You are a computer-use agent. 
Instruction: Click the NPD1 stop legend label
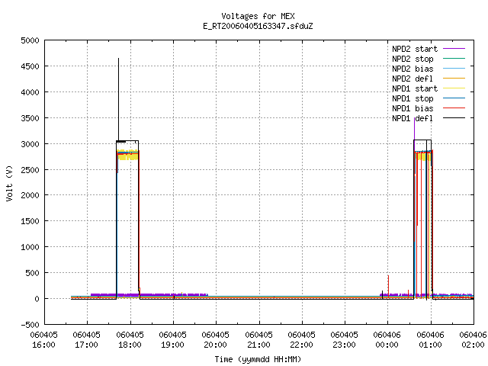tap(413, 98)
